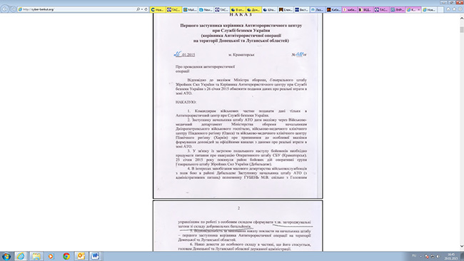Expand the address bar autocomplete dropdown arrow
The image size is (464, 261).
click(142, 9)
